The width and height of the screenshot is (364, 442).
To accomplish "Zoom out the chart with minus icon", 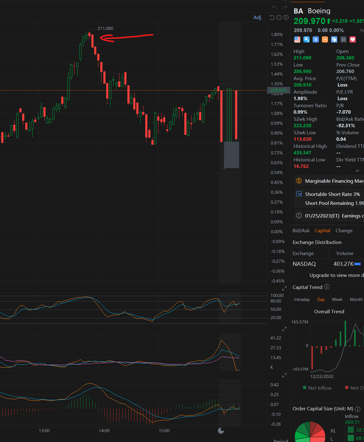I will pyautogui.click(x=279, y=18).
